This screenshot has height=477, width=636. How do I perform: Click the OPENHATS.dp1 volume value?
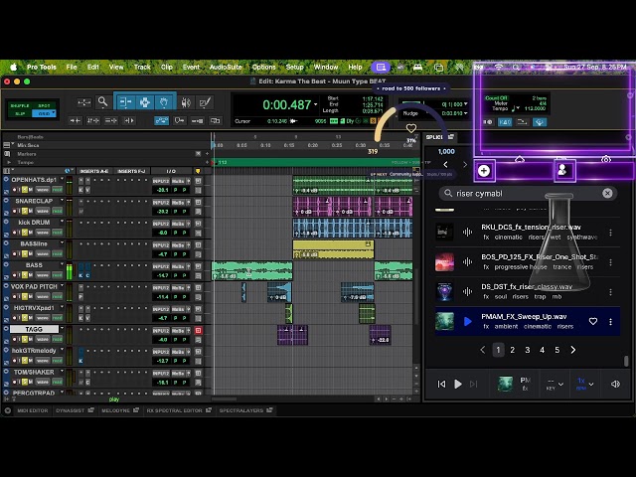[x=163, y=190]
